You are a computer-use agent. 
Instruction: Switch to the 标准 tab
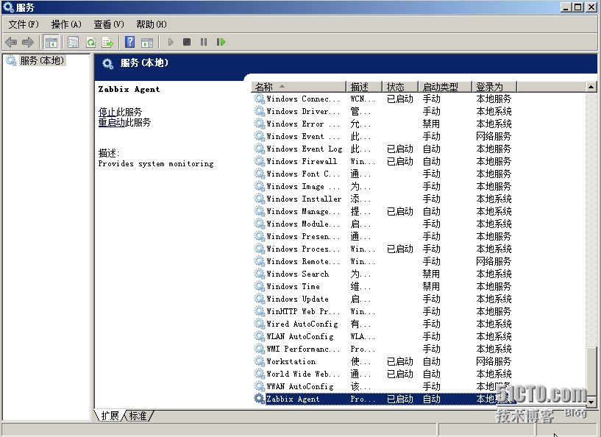tap(138, 416)
